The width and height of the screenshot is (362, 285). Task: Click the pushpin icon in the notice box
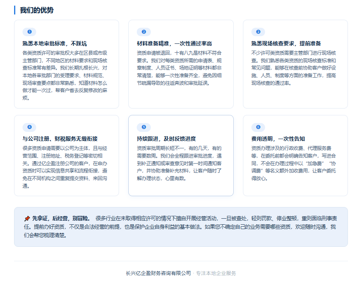(x=27, y=218)
